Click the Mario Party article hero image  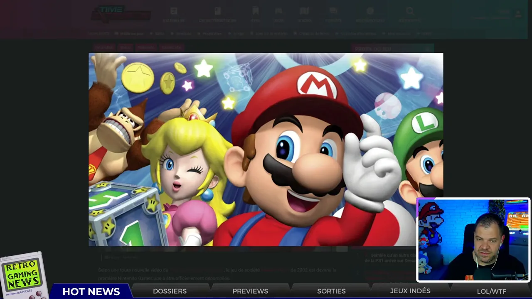[266, 149]
